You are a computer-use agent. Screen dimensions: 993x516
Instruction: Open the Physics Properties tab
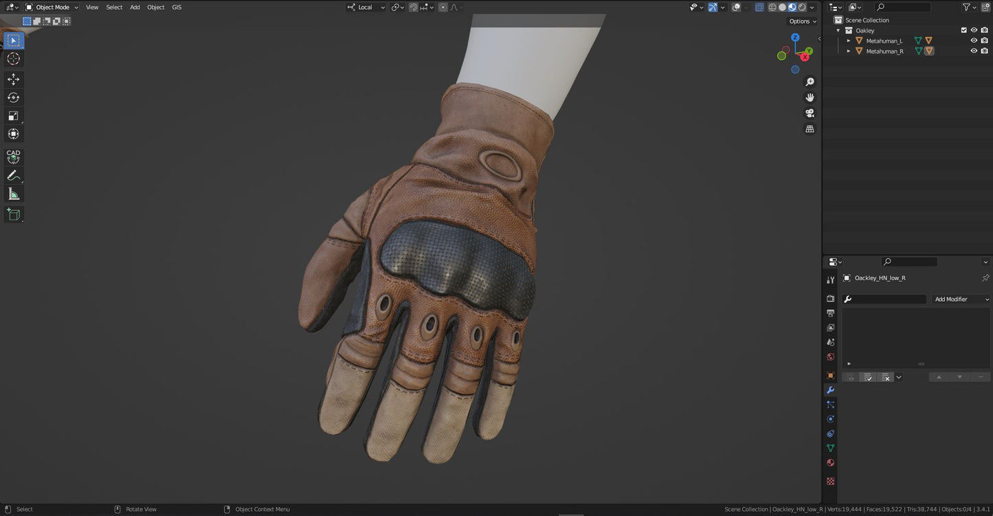[830, 418]
